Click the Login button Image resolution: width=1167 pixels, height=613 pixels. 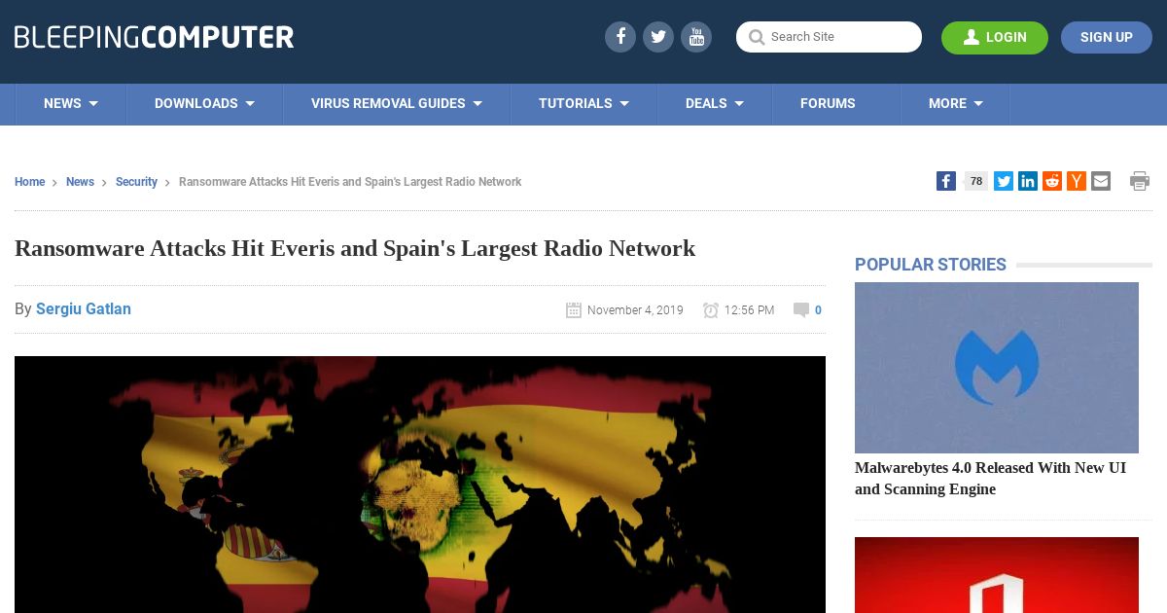click(995, 37)
